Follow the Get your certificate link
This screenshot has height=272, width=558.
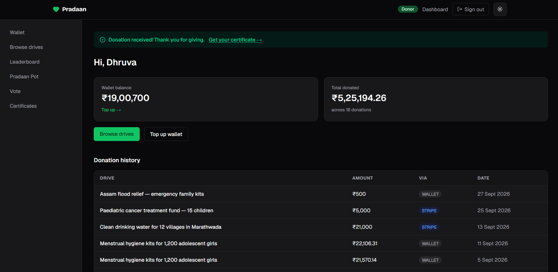[235, 40]
